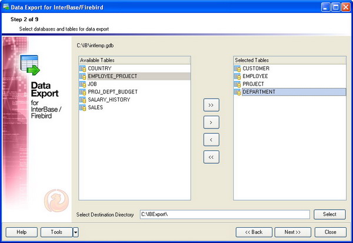Screen dimensions: 353x243
Task: Remove the selected table with < button
Action: pos(211,140)
